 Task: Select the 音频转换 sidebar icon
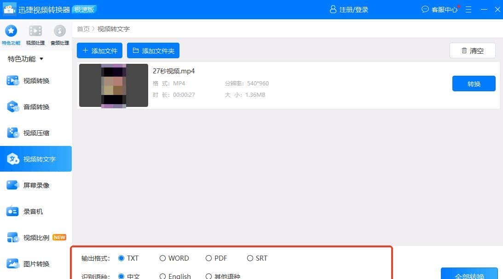pyautogui.click(x=36, y=106)
